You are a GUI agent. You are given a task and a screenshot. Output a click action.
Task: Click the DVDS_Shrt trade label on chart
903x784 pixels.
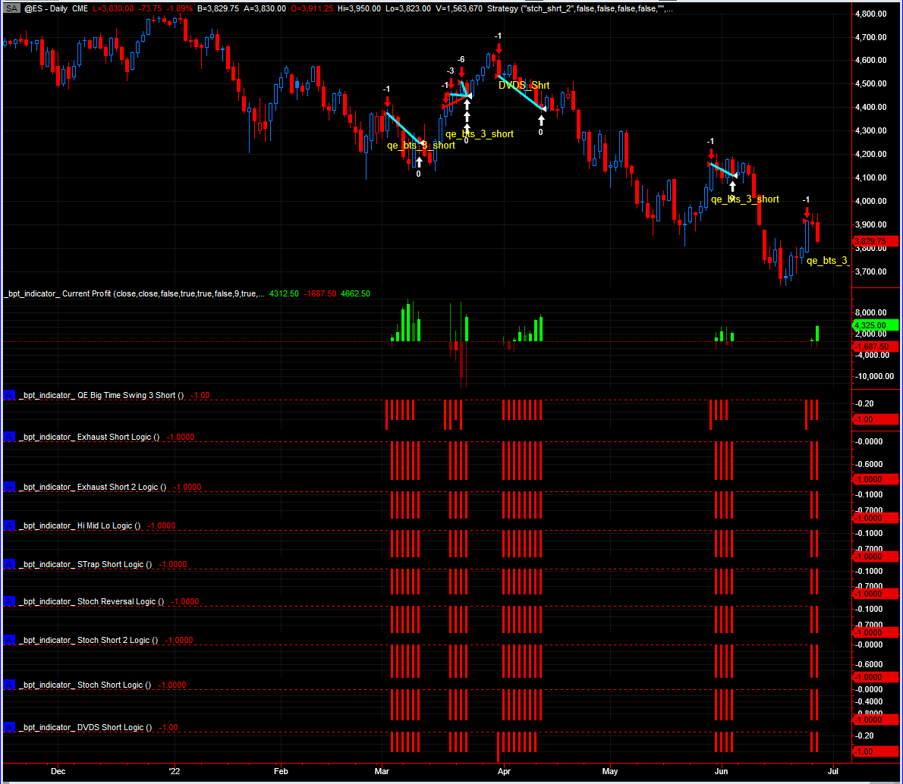pyautogui.click(x=524, y=85)
